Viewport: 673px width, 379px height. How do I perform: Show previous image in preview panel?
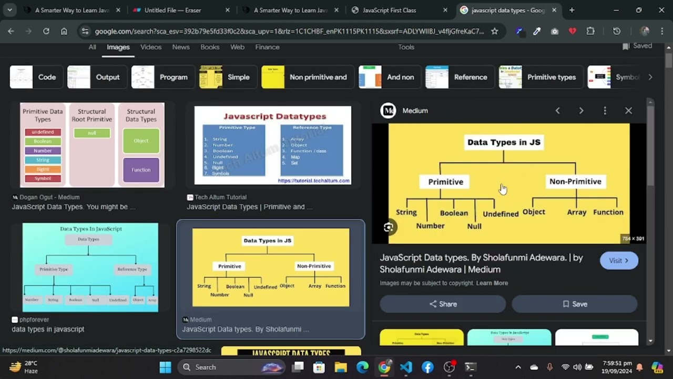point(557,111)
